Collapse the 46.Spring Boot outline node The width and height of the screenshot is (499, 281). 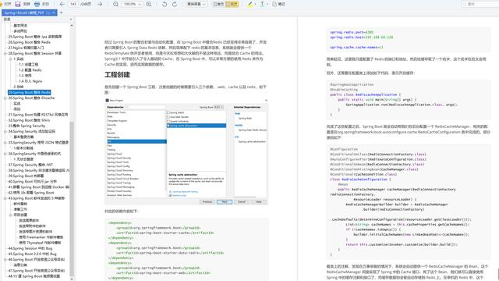(5, 260)
